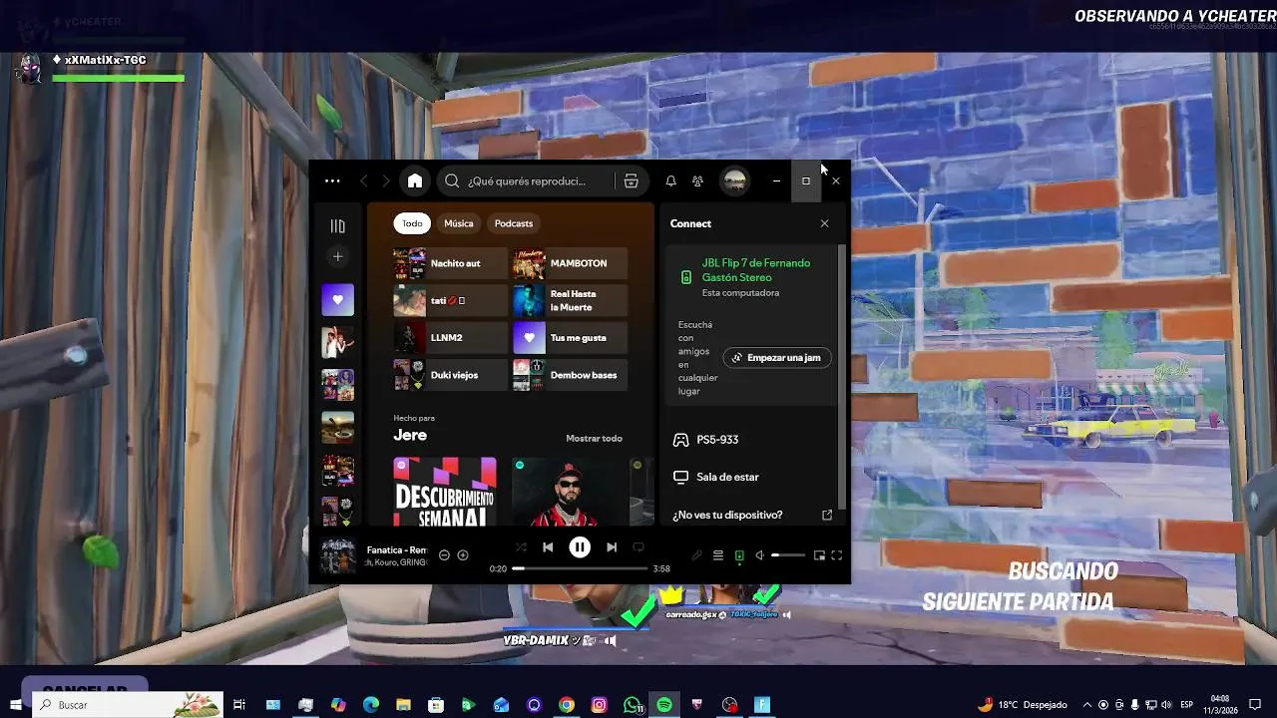Open Windows volume tray icon
Image resolution: width=1277 pixels, height=718 pixels.
click(1166, 705)
